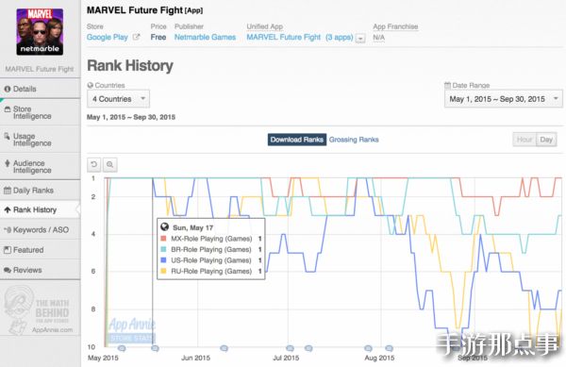Select the Download Ranks toggle
Screen dimensions: 566x367
coord(297,140)
